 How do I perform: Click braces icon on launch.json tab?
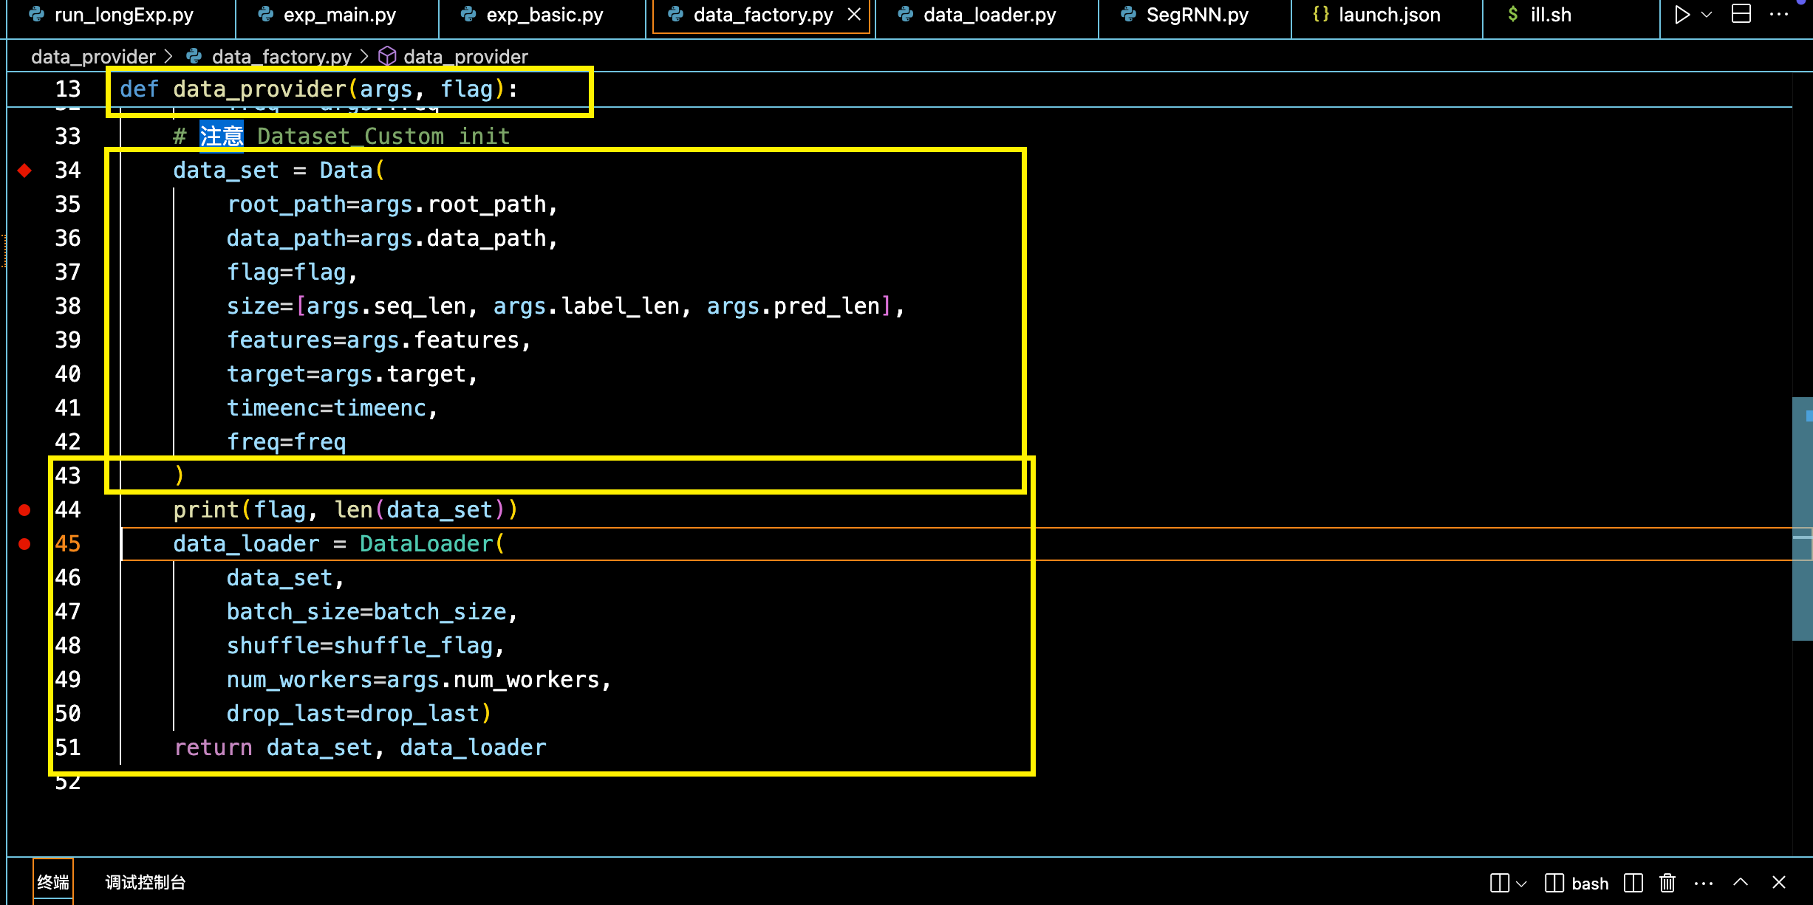tap(1321, 14)
